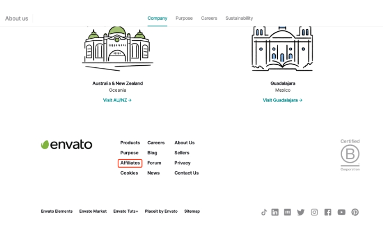Screen dimensions: 383x227
Task: Open the Sitemap link
Action: [x=192, y=211]
